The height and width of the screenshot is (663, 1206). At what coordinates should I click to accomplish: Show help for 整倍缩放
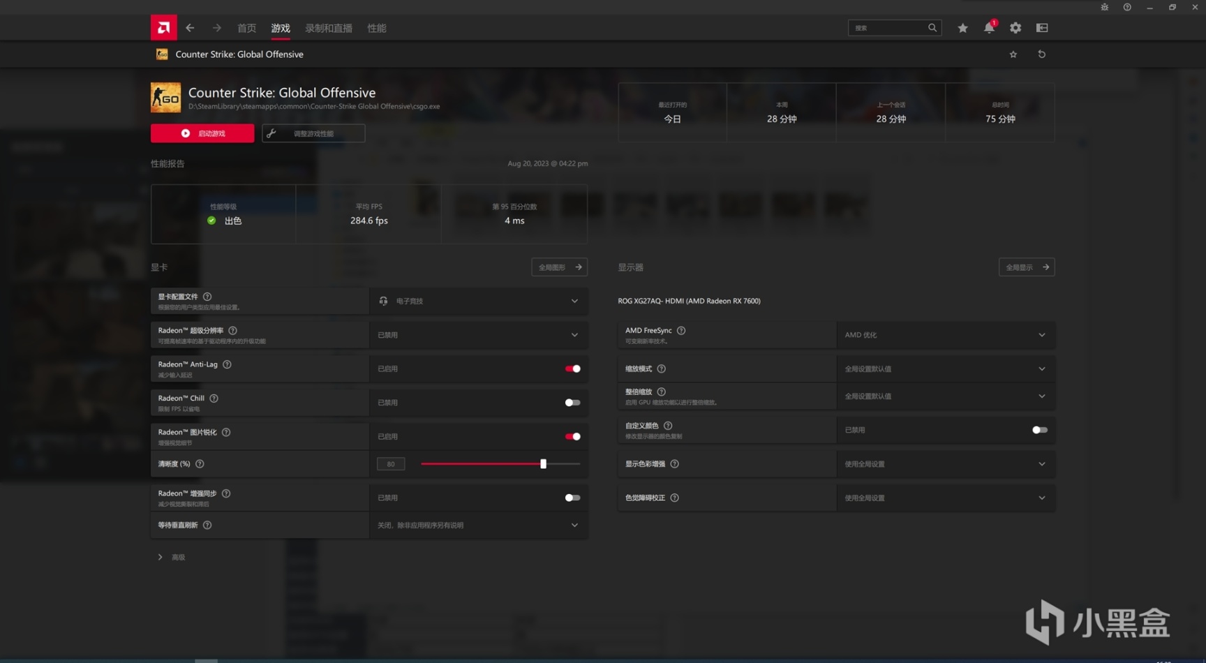(661, 392)
